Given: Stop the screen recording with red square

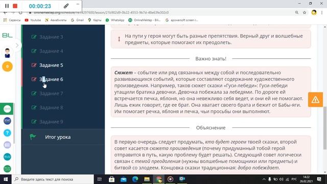Looking at the screenshot, I should (x=15, y=6).
